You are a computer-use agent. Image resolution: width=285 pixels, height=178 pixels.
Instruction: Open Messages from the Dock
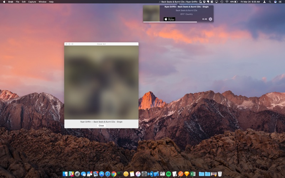83,174
